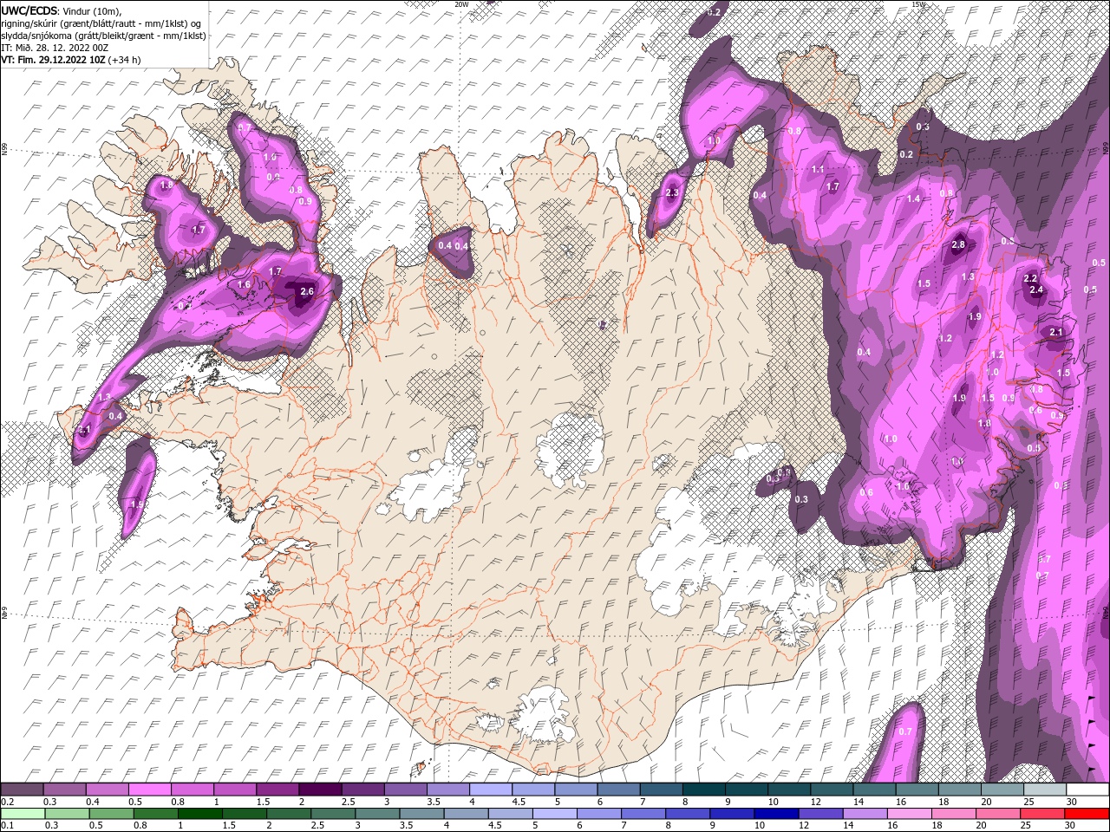The height and width of the screenshot is (832, 1110).
Task: Choose the 2 swatch in purple snowfall scale
Action: (x=320, y=790)
